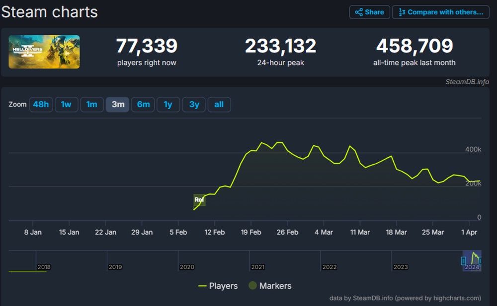
Task: Click the Share button
Action: (x=369, y=12)
